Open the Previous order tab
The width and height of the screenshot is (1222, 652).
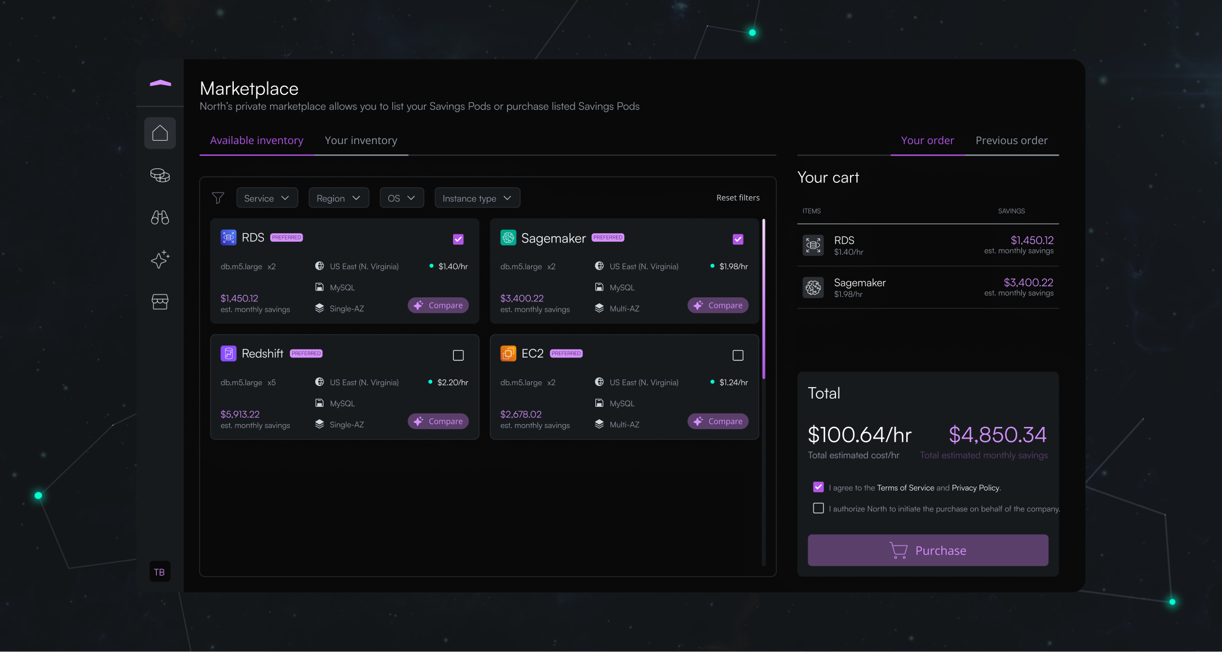tap(1011, 141)
